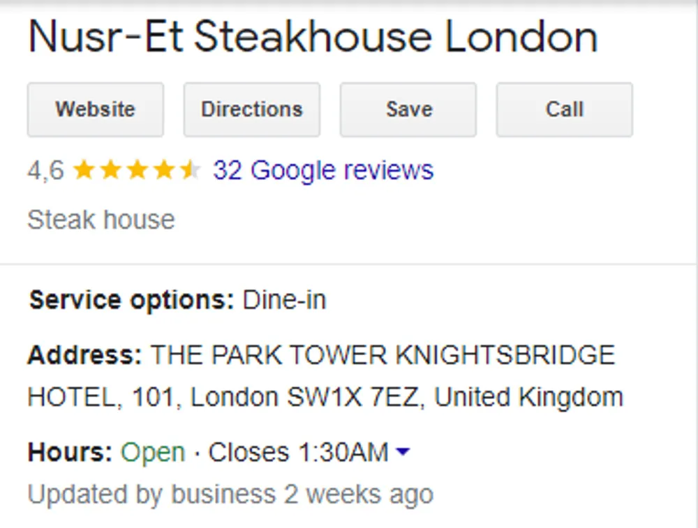
Task: Click the bold Service options label
Action: 131,300
